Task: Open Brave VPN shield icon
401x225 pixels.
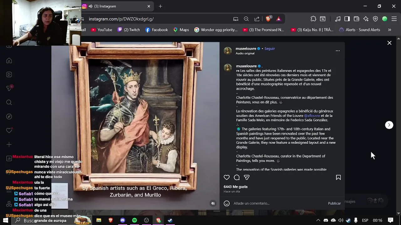Action: coord(375,19)
